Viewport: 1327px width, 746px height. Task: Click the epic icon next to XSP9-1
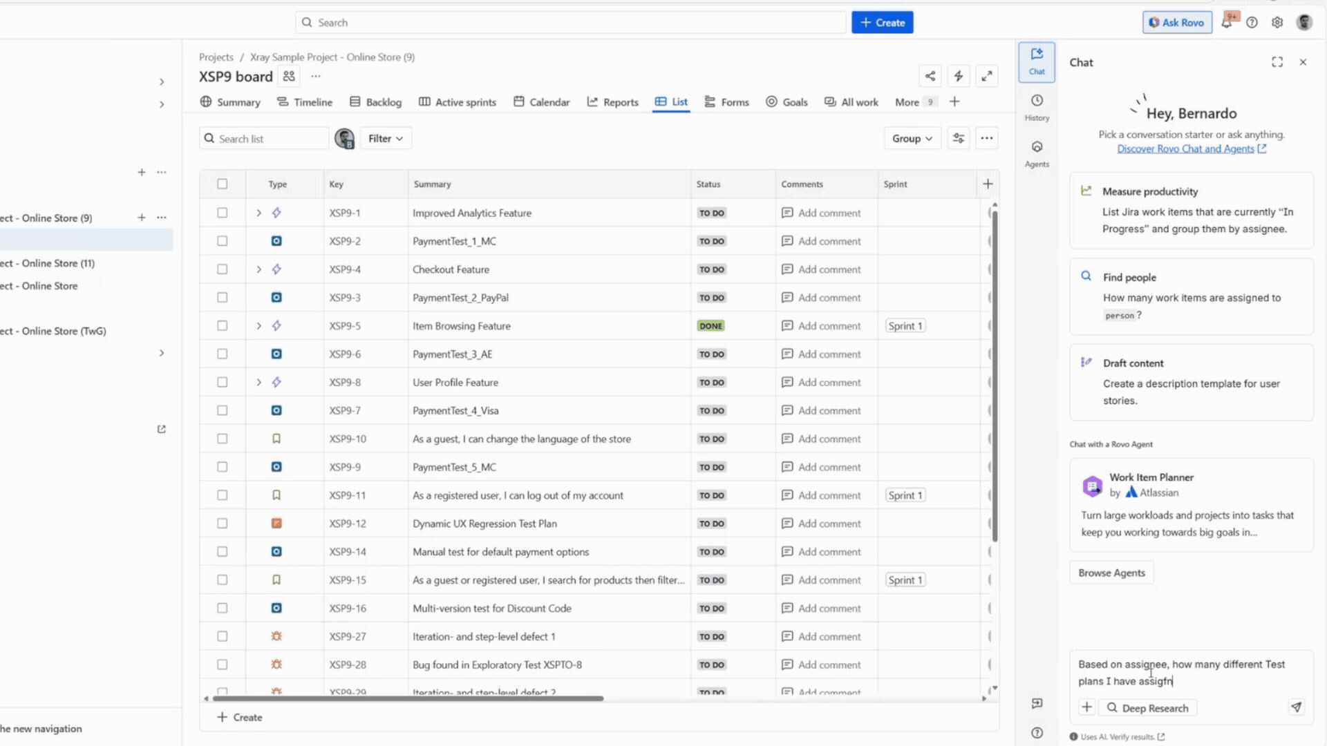[x=276, y=213]
